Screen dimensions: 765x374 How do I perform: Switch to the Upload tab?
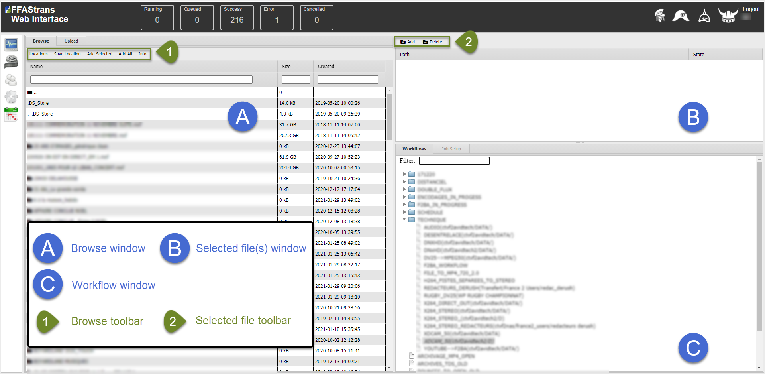[x=71, y=41]
